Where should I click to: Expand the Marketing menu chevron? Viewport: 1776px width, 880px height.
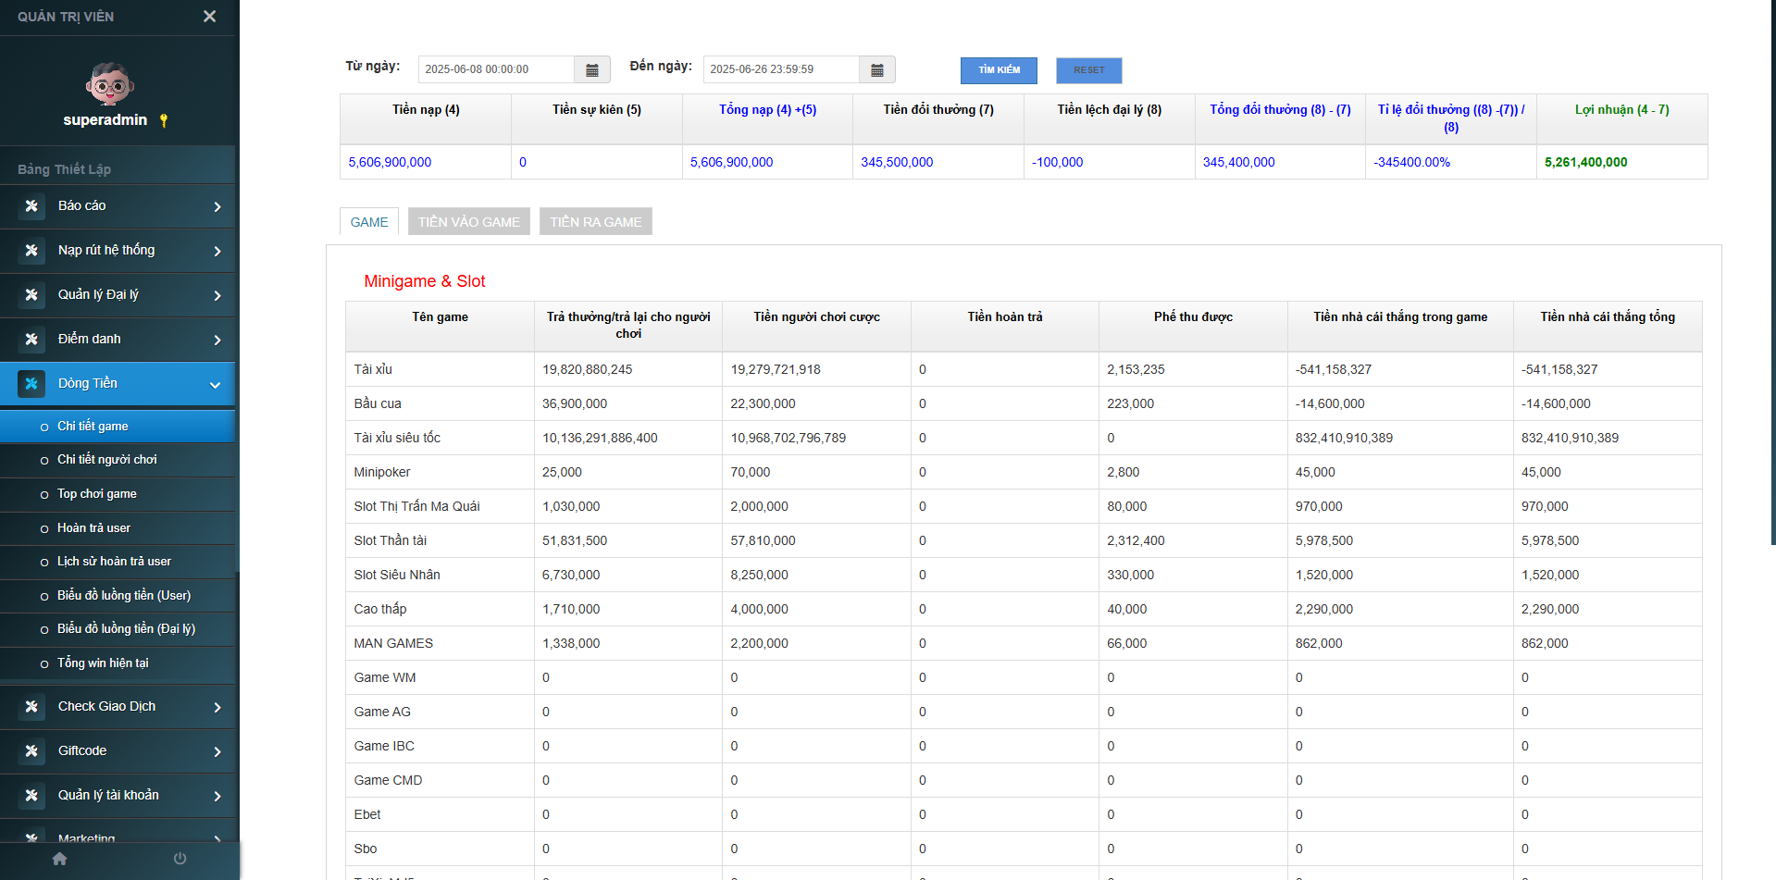(217, 839)
